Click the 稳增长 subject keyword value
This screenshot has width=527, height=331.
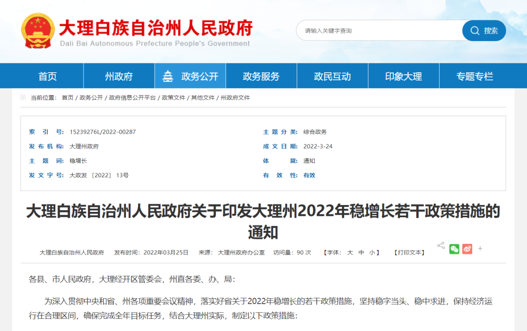pos(78,161)
